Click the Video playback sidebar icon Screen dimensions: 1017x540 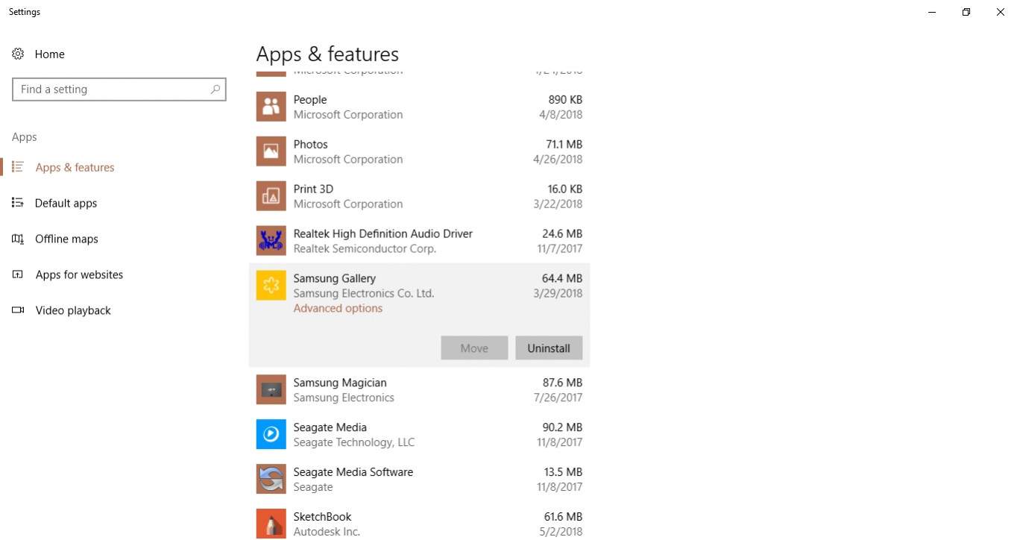[18, 310]
